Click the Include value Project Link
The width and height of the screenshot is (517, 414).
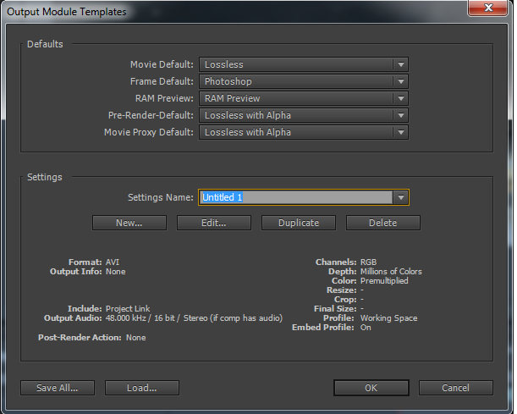click(128, 309)
